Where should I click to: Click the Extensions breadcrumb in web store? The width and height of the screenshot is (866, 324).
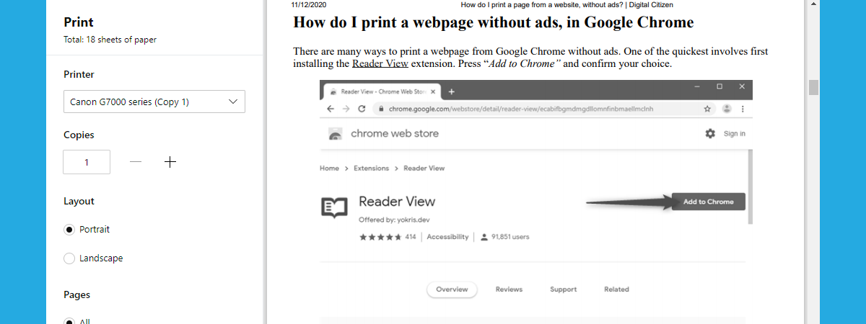[371, 168]
